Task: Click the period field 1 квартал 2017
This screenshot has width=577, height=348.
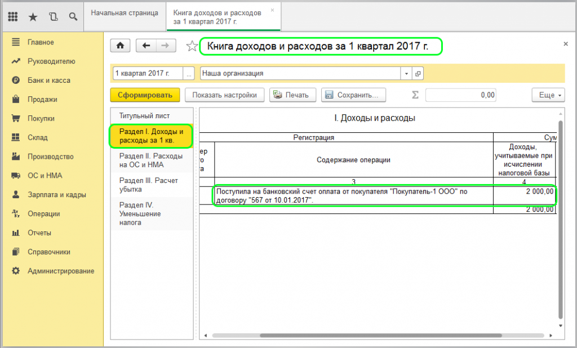Action: click(147, 74)
